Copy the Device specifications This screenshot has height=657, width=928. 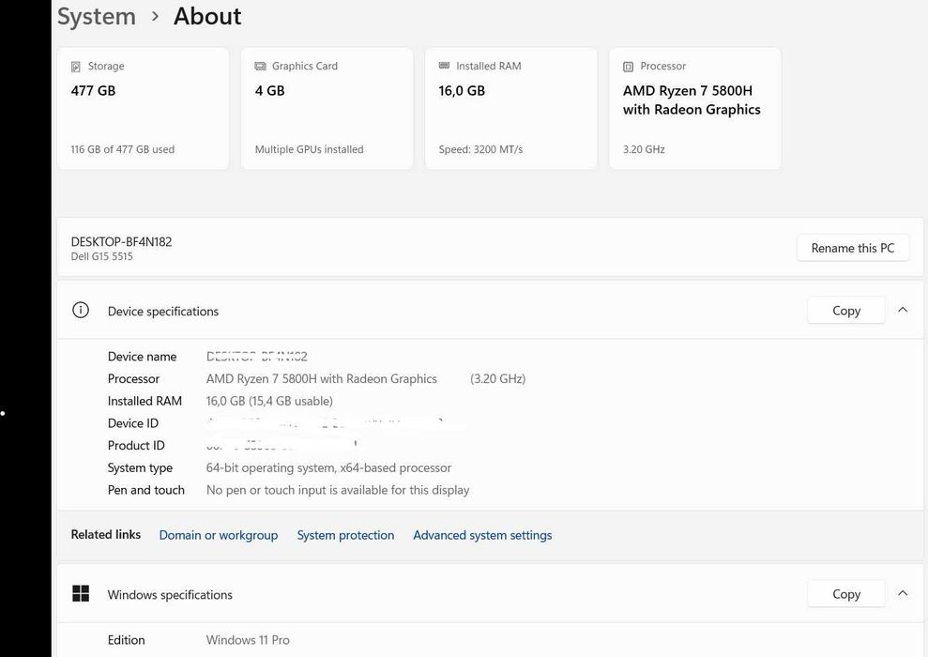845,311
